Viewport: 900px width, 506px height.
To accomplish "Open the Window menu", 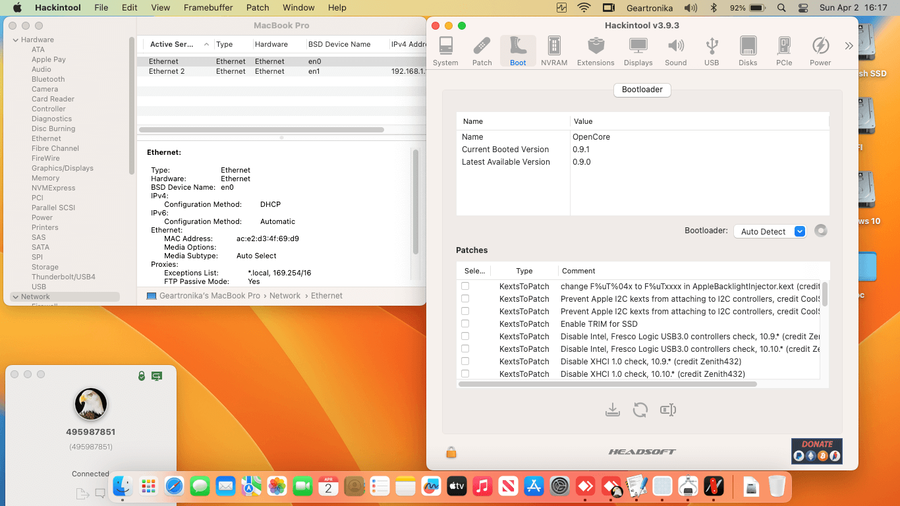I will [x=298, y=8].
